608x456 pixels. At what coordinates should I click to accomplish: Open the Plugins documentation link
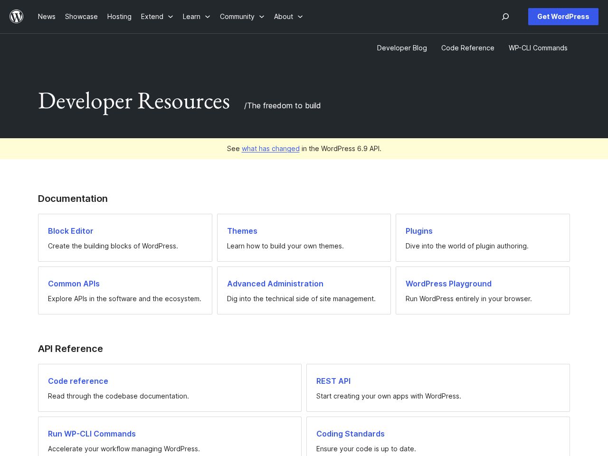[419, 231]
